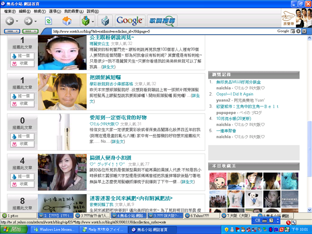The image size is (312, 234).
Task: Open history link 一連串聚會
Action: pyautogui.click(x=226, y=131)
